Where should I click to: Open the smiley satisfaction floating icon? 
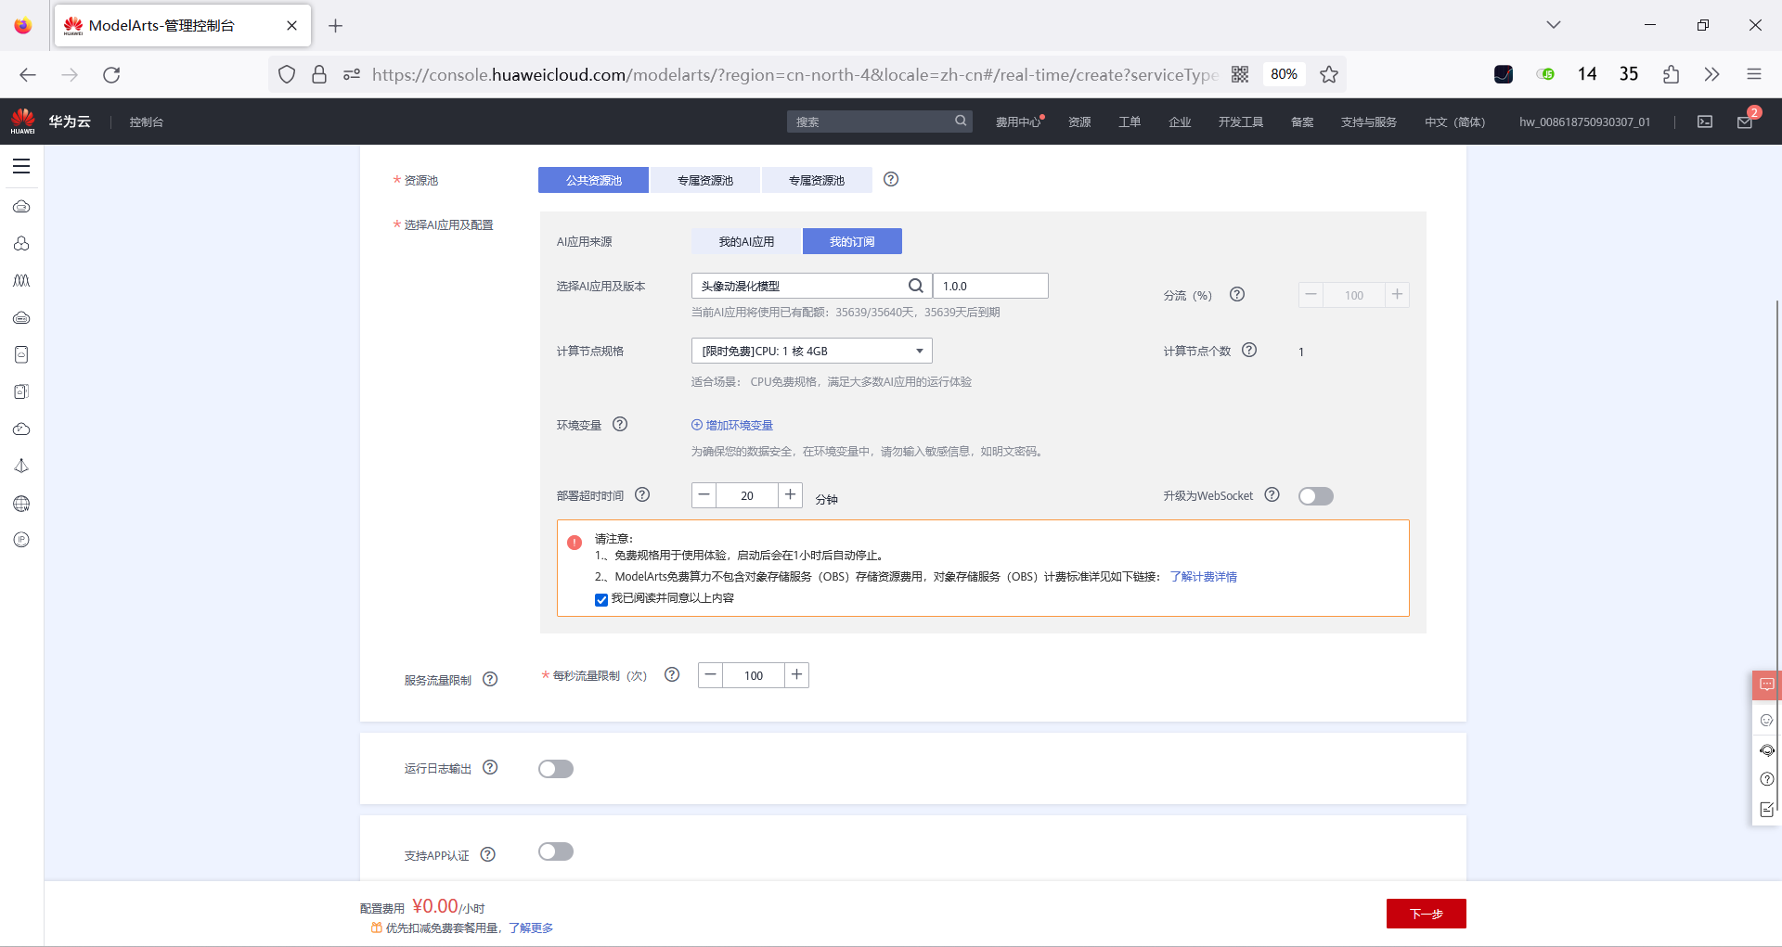(1766, 720)
